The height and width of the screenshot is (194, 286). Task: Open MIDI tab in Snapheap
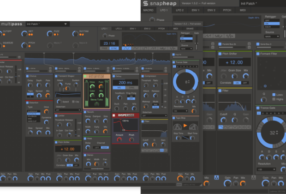click(243, 10)
